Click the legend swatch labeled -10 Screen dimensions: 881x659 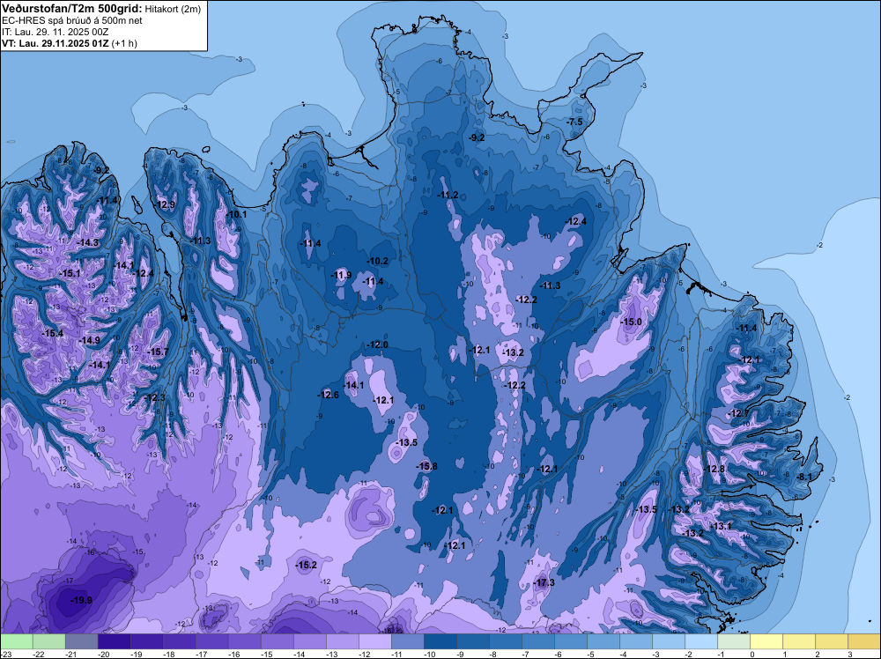point(440,641)
